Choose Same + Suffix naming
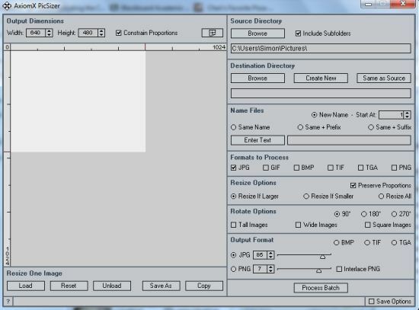The width and height of the screenshot is (419, 310). (x=371, y=127)
